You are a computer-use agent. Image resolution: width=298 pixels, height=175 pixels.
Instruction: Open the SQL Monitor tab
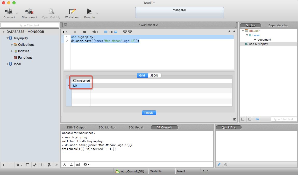[107, 128]
